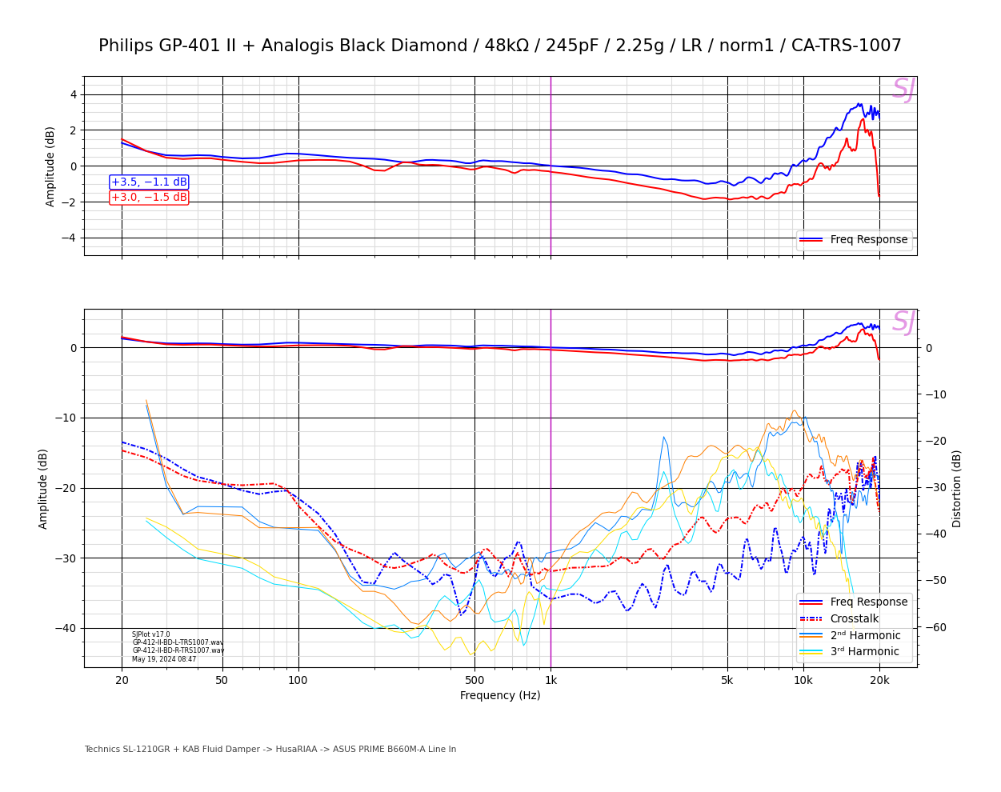Viewport: 1001px width, 792px height.
Task: Click the Frequency (Hz) x-axis label
Action: [x=500, y=695]
